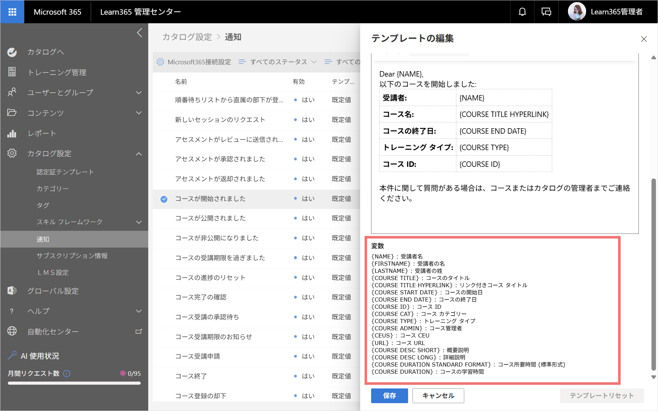Show info for 月間リクエスト数
Viewport: 658px width, 411px height.
pos(67,373)
